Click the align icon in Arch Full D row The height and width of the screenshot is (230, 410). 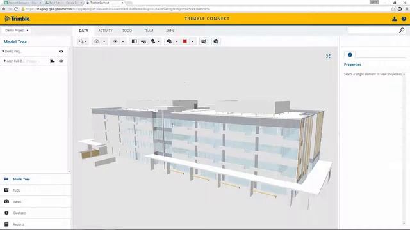[53, 61]
